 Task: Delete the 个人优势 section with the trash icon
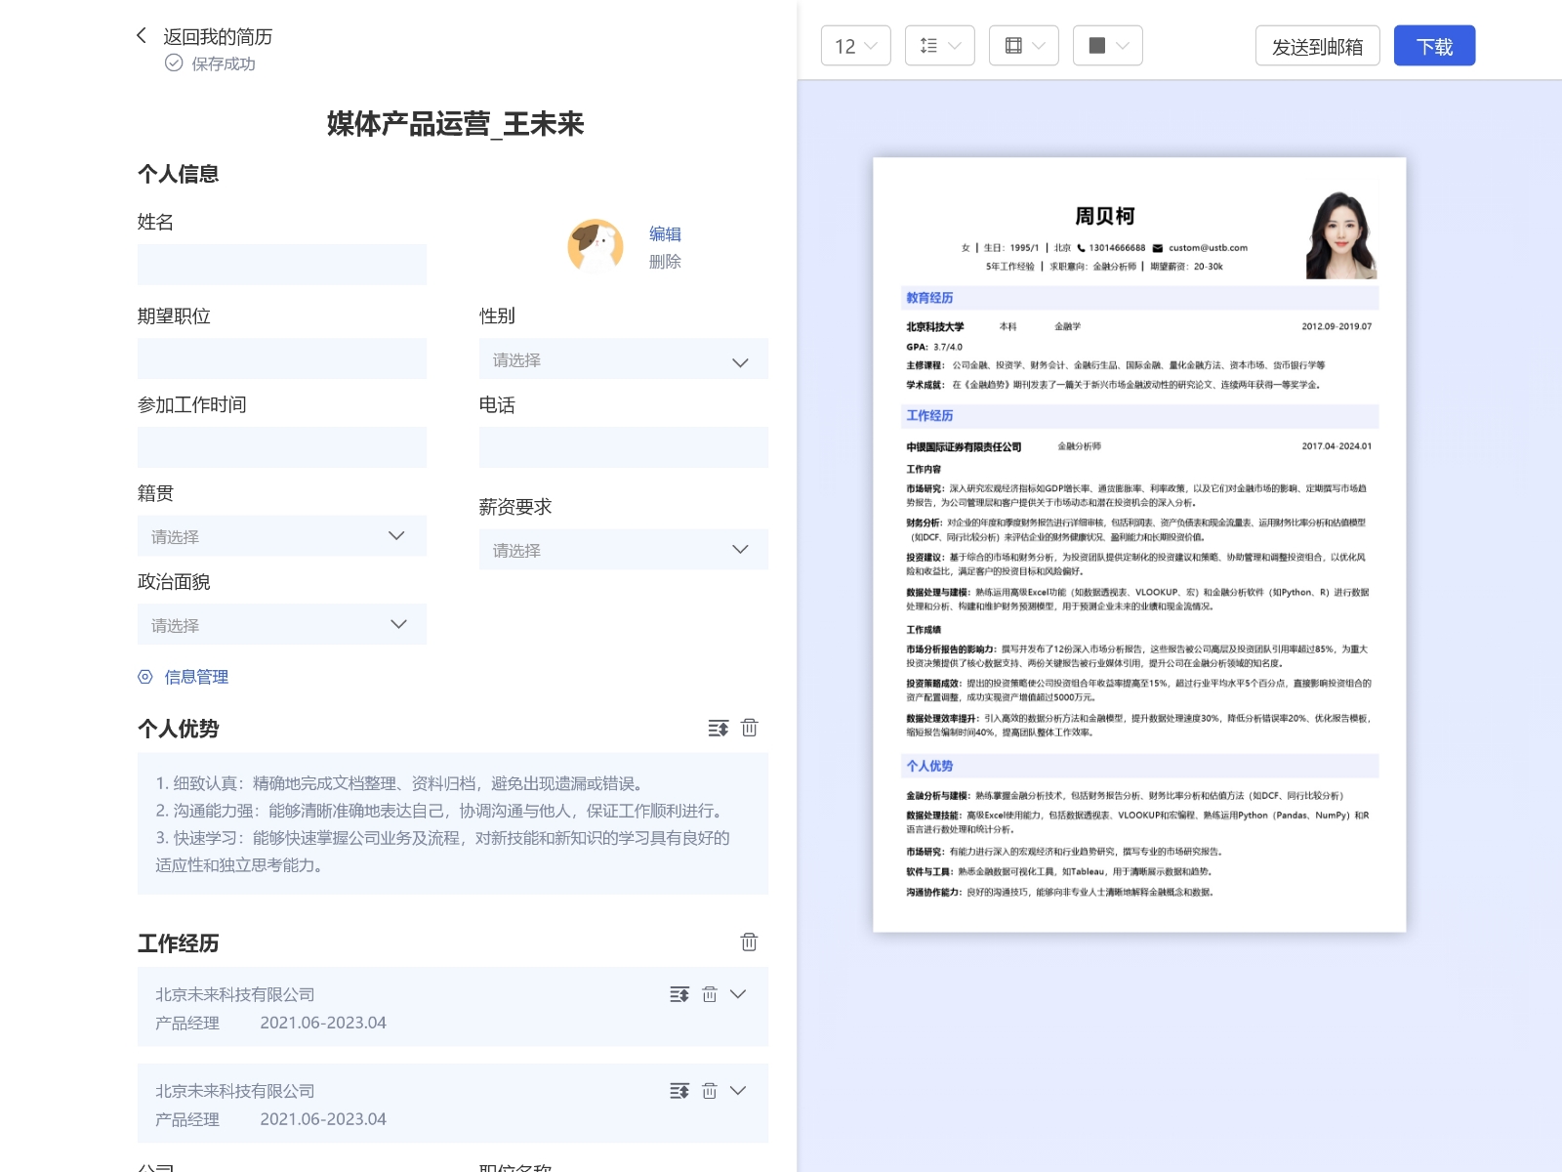click(750, 728)
